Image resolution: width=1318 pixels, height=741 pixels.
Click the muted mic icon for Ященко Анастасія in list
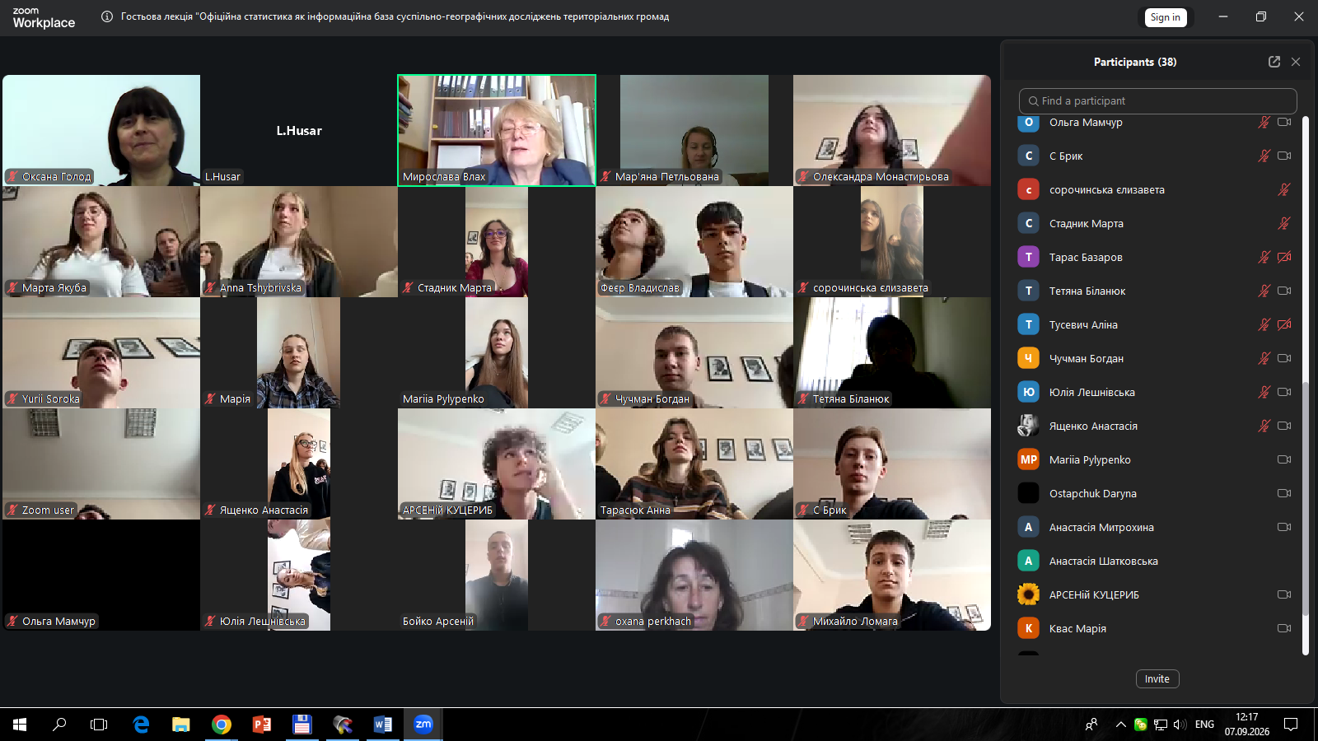pos(1264,426)
